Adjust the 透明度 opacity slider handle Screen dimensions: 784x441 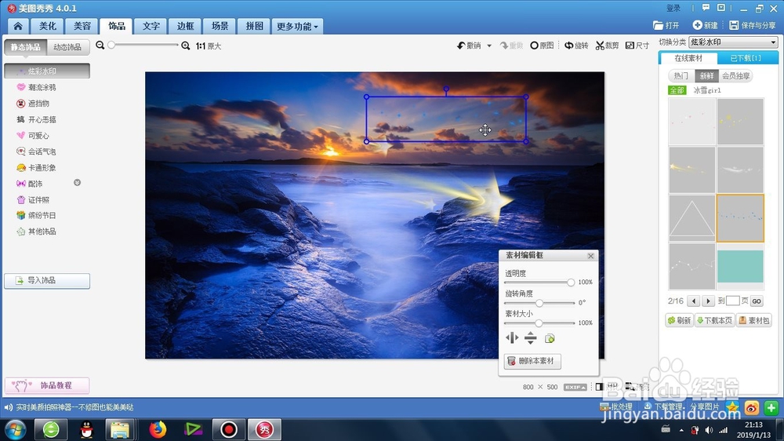click(x=571, y=282)
